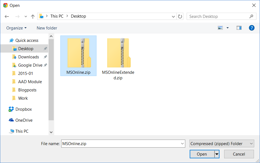Select Desktop in address path
Screen dimensions: 260x163
(x=78, y=16)
